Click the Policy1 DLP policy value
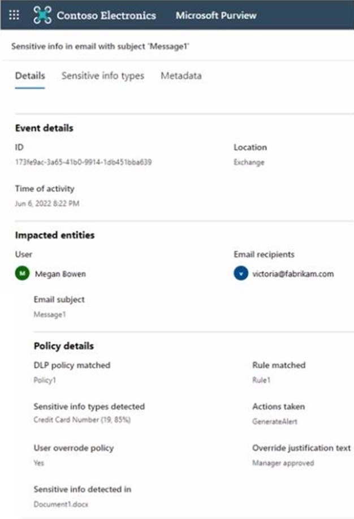354x519 pixels. pyautogui.click(x=45, y=380)
